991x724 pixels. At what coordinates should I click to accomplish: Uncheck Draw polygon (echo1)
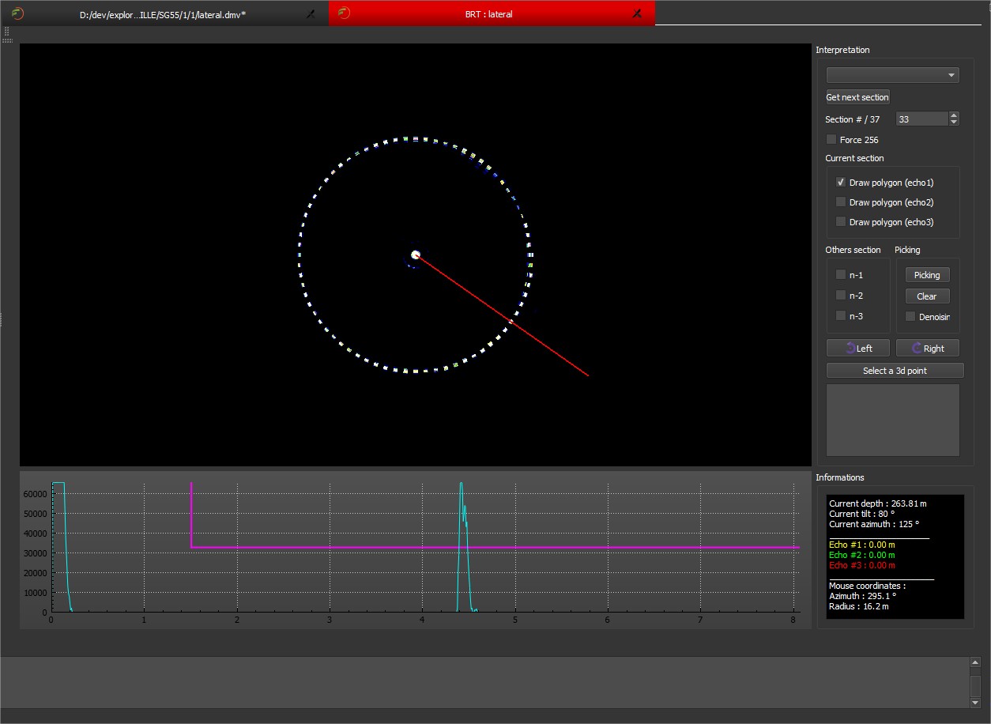tap(841, 183)
